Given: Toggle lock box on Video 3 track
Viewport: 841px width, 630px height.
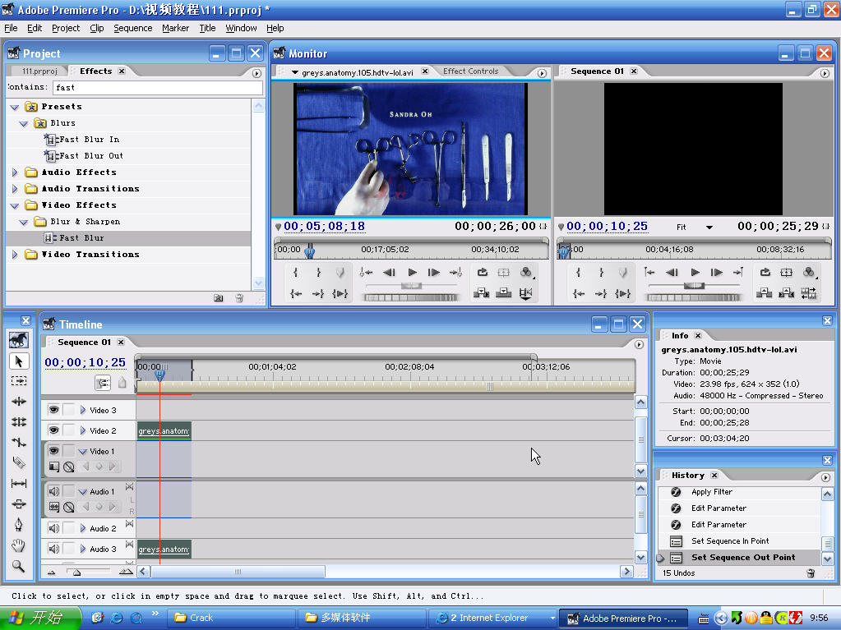Looking at the screenshot, I should coord(69,410).
